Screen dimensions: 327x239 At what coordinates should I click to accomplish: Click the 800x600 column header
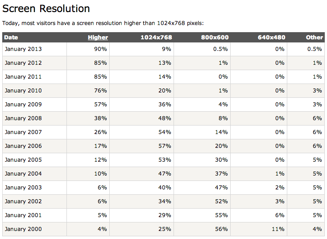(x=214, y=38)
